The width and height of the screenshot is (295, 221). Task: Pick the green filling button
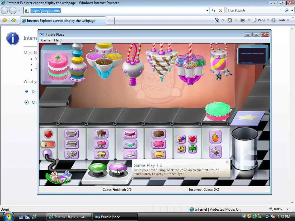[130, 144]
